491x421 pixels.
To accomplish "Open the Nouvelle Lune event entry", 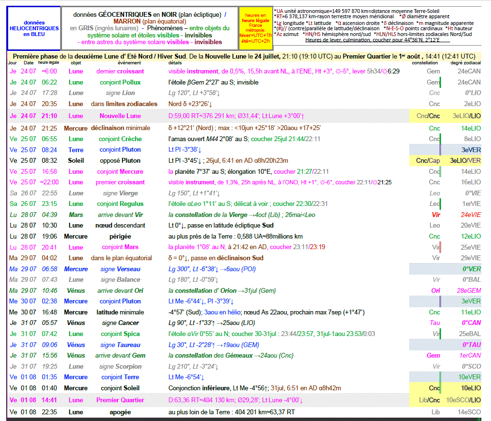I will click(120, 116).
